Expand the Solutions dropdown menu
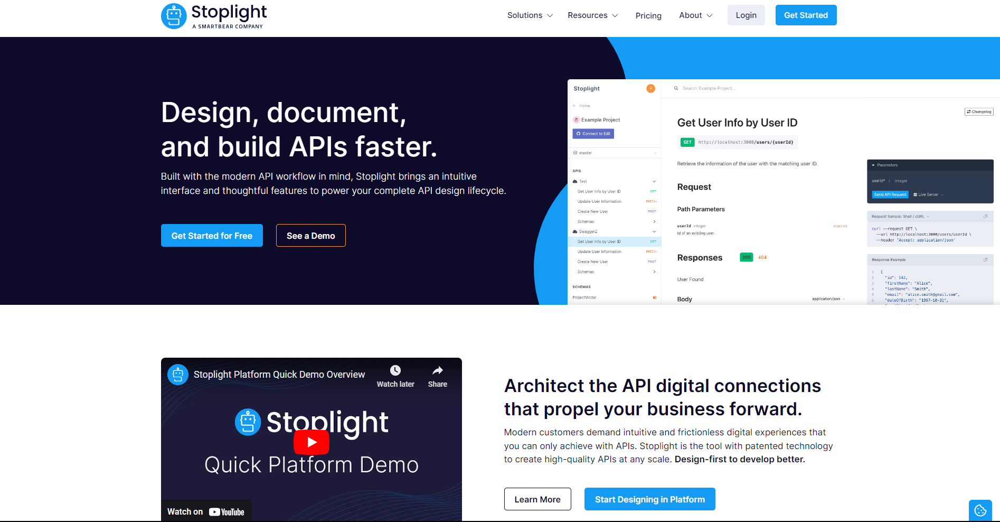Screen dimensions: 1000x522 coord(530,15)
